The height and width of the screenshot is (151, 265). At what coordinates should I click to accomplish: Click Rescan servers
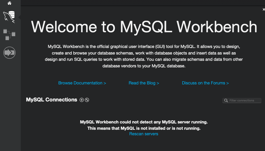point(144,134)
